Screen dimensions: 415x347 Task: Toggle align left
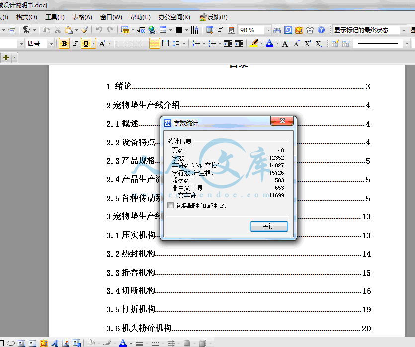pos(121,44)
